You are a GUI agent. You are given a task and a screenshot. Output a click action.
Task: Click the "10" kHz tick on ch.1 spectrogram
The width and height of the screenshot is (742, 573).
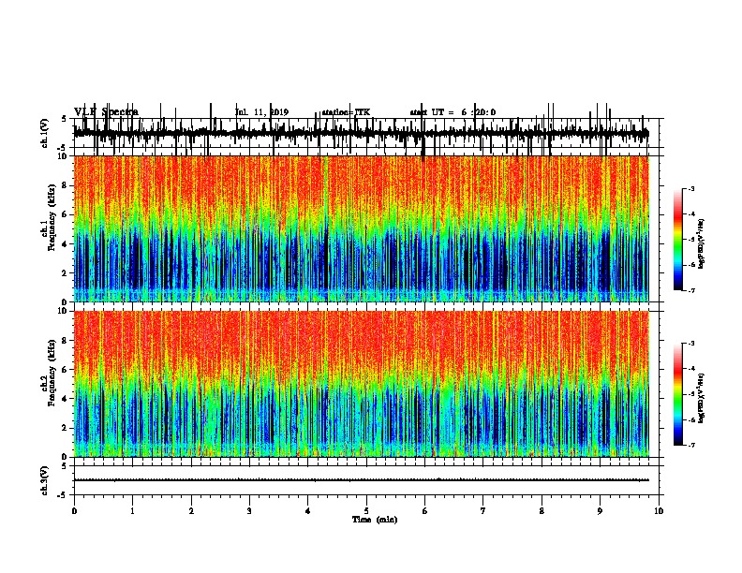pos(63,156)
